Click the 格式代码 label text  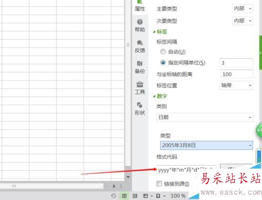167,157
